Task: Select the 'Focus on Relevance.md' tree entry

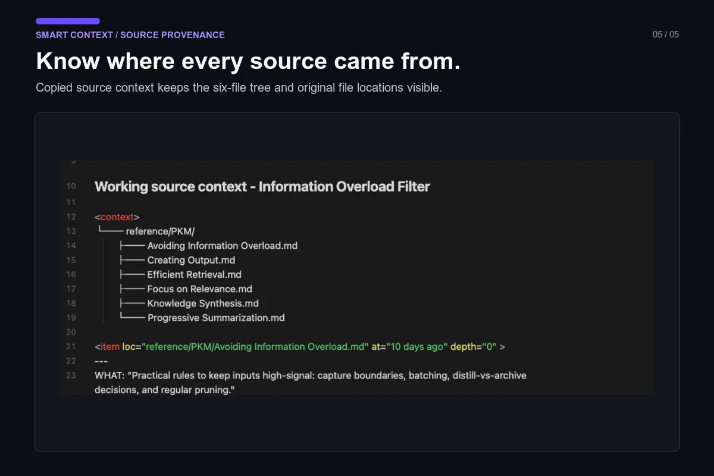Action: 200,289
